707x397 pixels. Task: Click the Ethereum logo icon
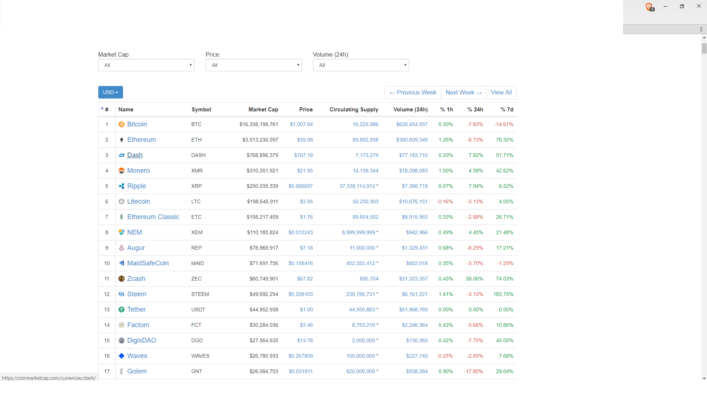click(122, 140)
